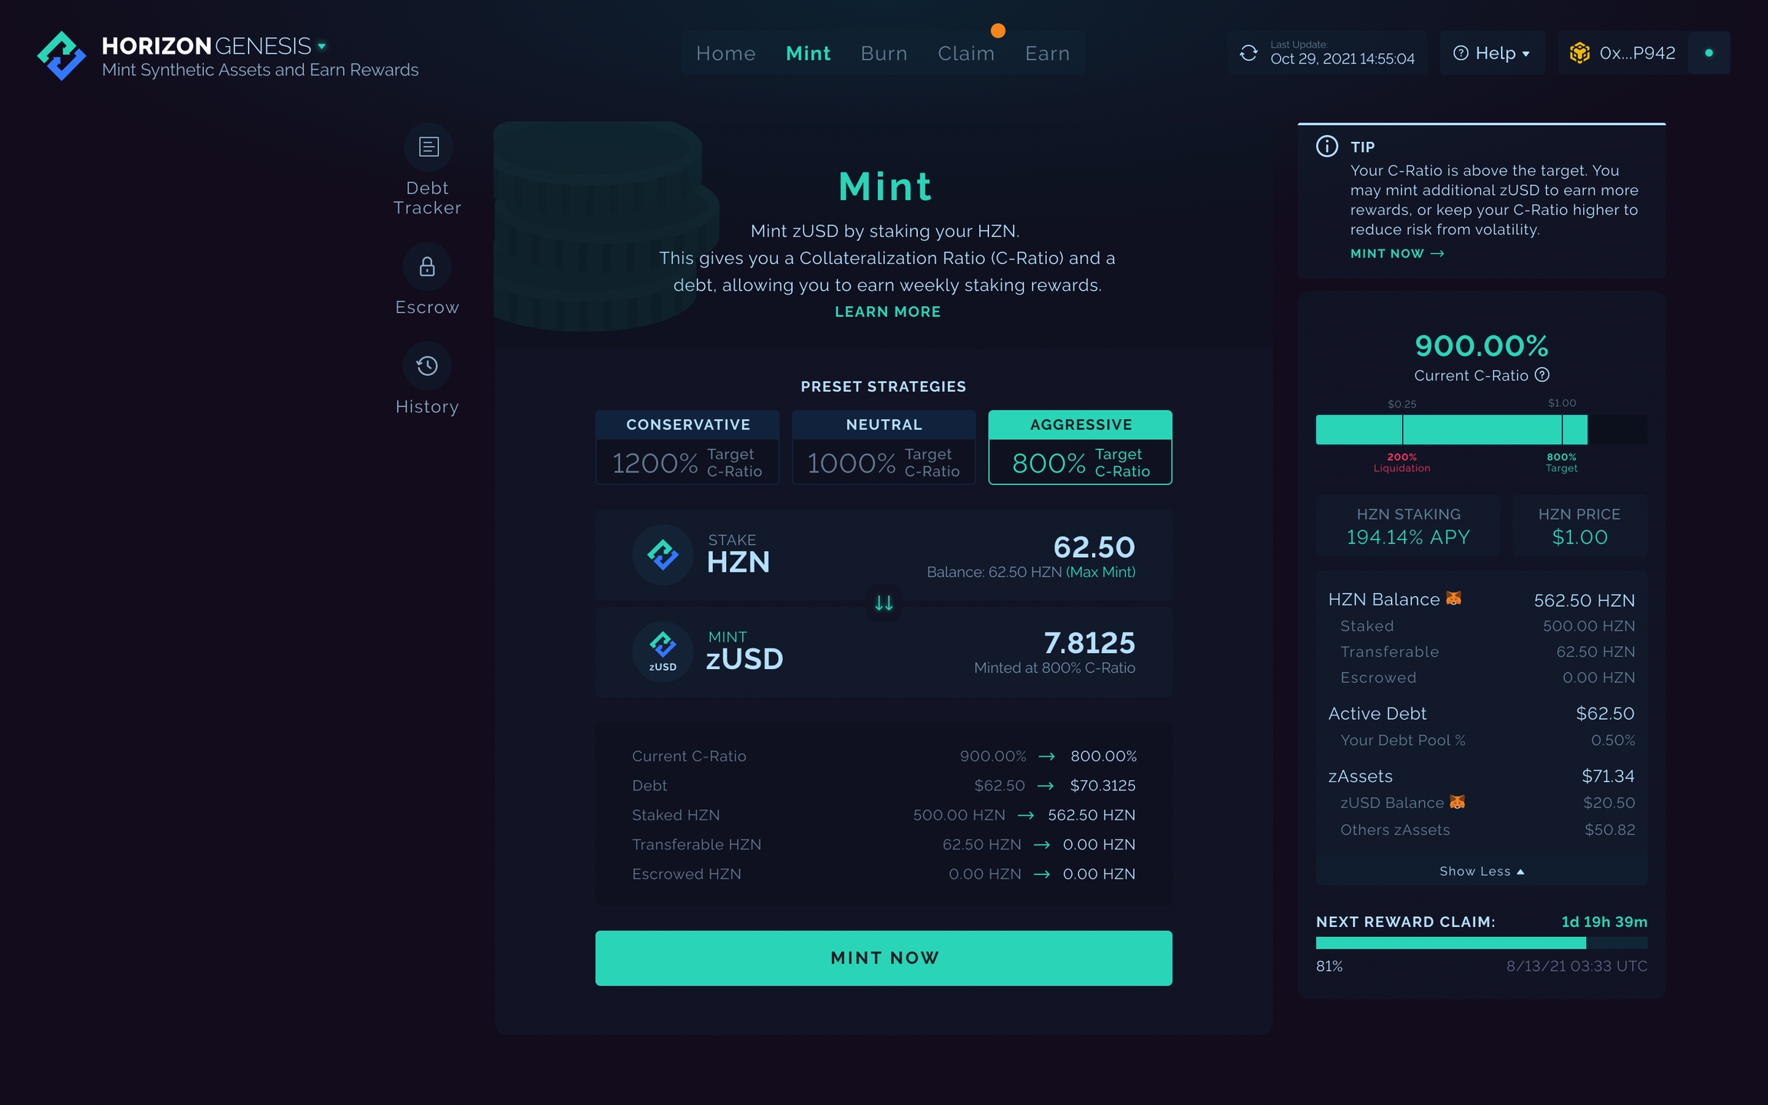1768x1105 pixels.
Task: Click the MetaMask fox icon beside HZN Balance
Action: [x=1453, y=599]
